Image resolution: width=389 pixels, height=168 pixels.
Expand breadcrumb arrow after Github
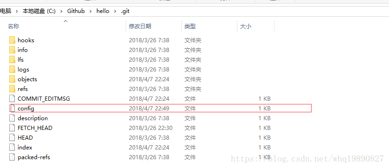point(90,11)
